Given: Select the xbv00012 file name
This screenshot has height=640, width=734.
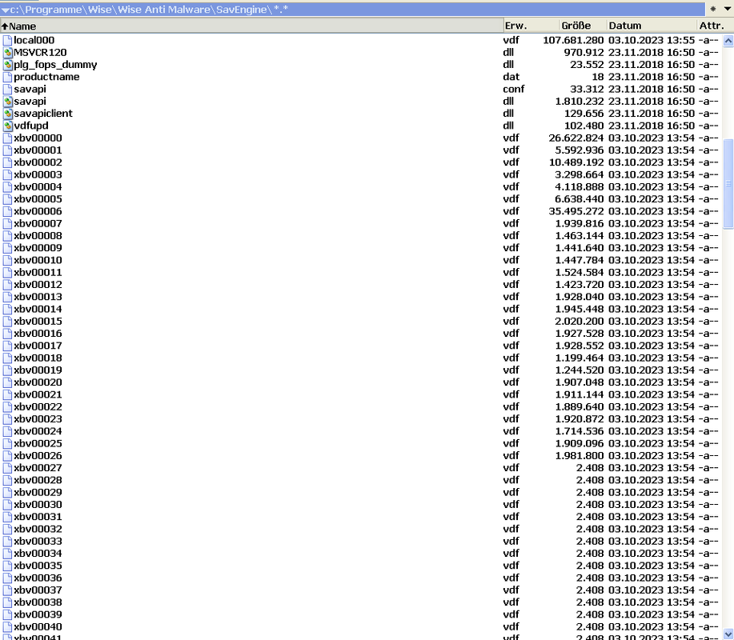Looking at the screenshot, I should [x=38, y=285].
